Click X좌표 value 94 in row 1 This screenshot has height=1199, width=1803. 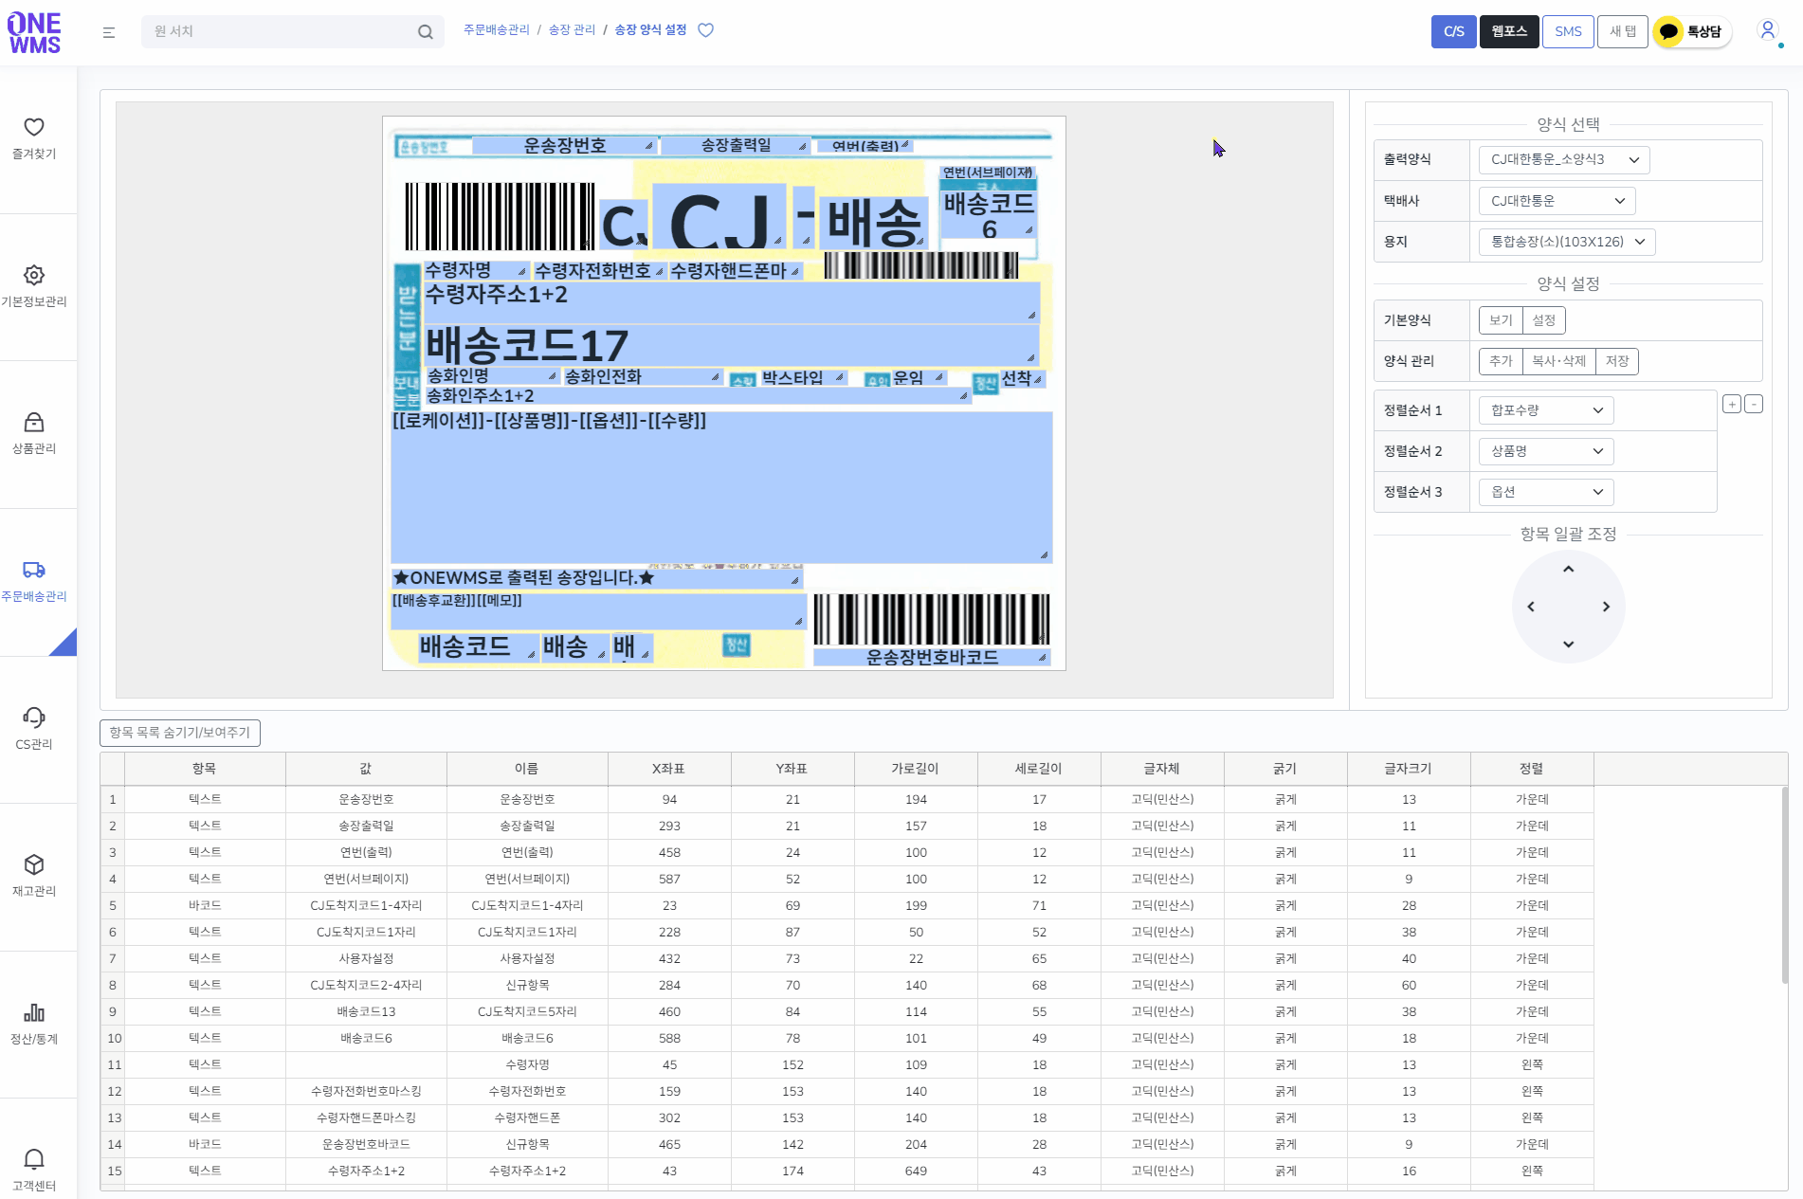(669, 799)
